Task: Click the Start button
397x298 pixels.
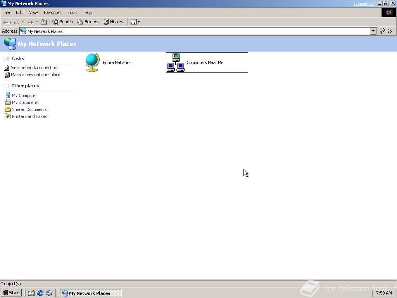Action: pyautogui.click(x=11, y=293)
